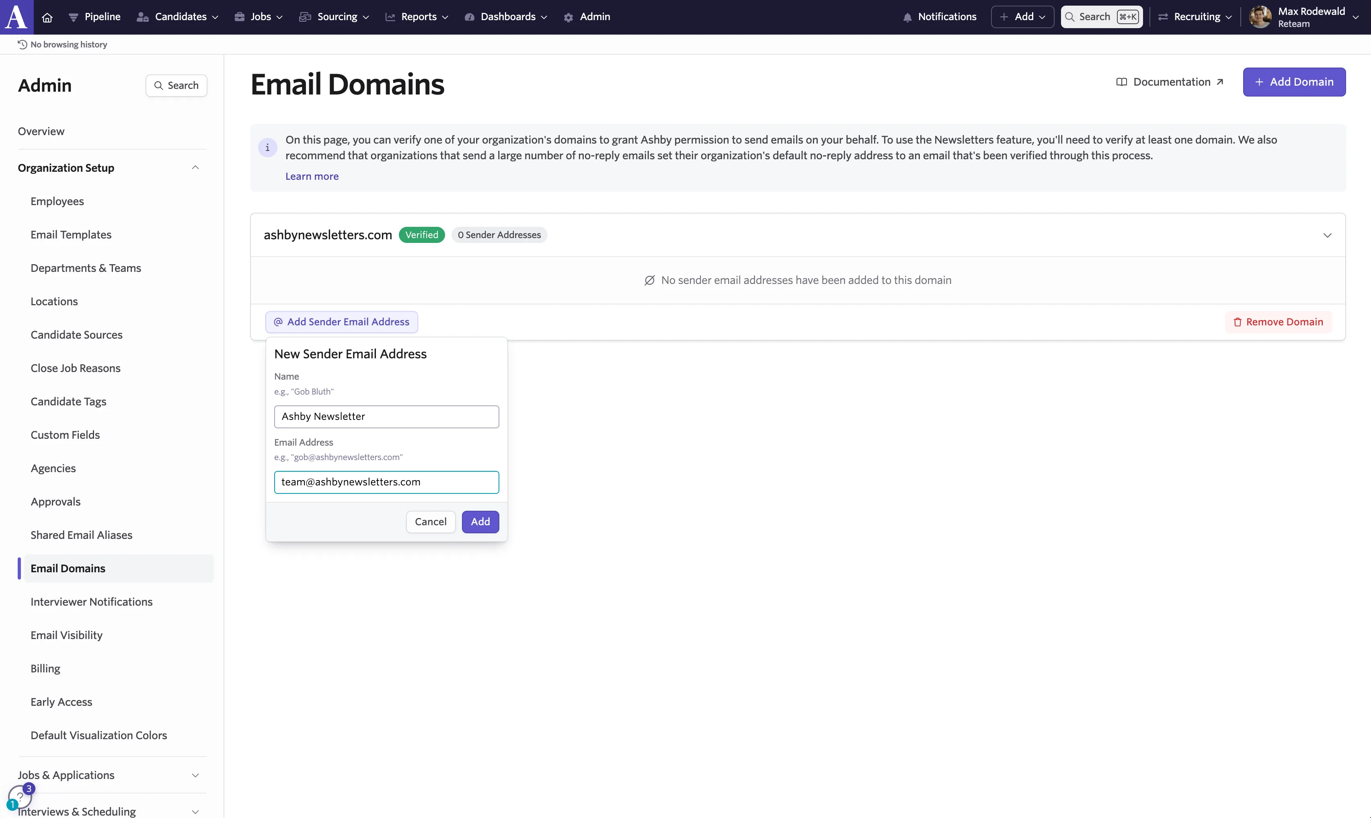Expand the Interviews & Scheduling section
This screenshot has height=818, width=1371.
[x=109, y=812]
